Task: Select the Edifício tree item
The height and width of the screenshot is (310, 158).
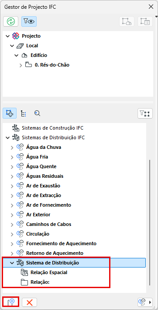Action: 39,55
